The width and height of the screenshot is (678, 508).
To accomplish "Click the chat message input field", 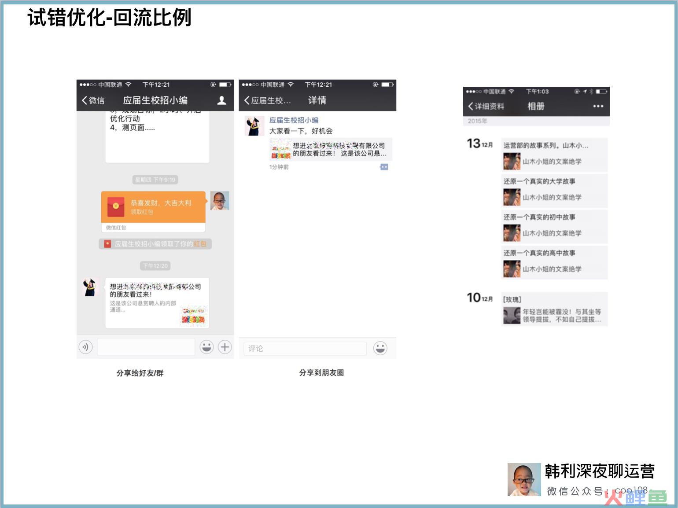I will coord(146,347).
